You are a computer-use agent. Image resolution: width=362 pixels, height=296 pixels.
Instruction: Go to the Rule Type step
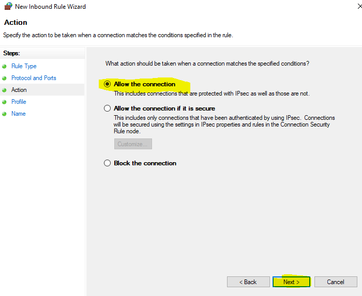pos(24,66)
